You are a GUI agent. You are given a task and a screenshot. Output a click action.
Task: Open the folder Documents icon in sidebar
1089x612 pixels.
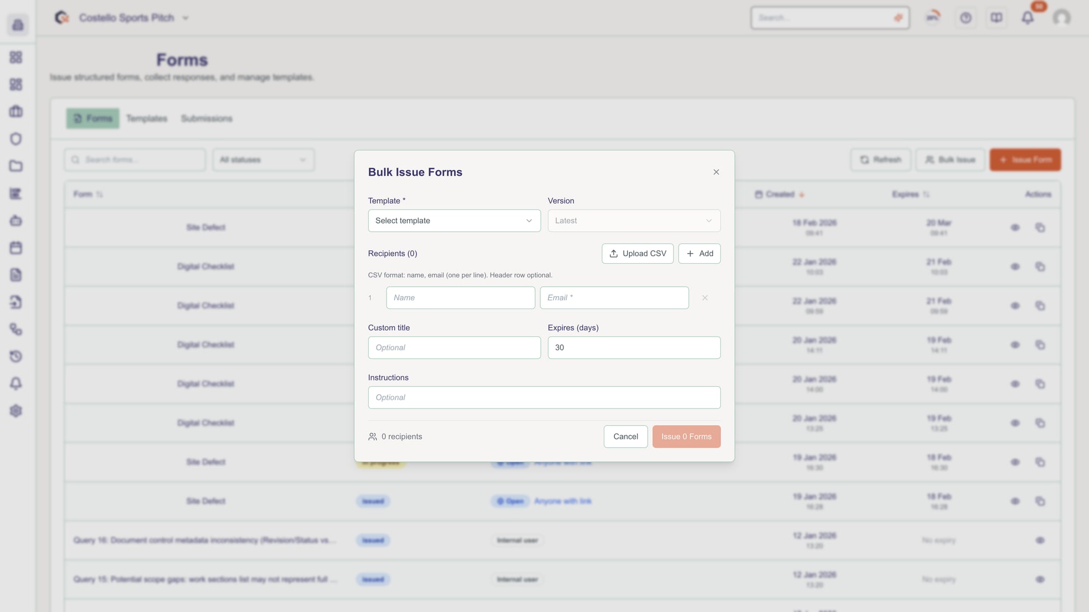pos(16,166)
